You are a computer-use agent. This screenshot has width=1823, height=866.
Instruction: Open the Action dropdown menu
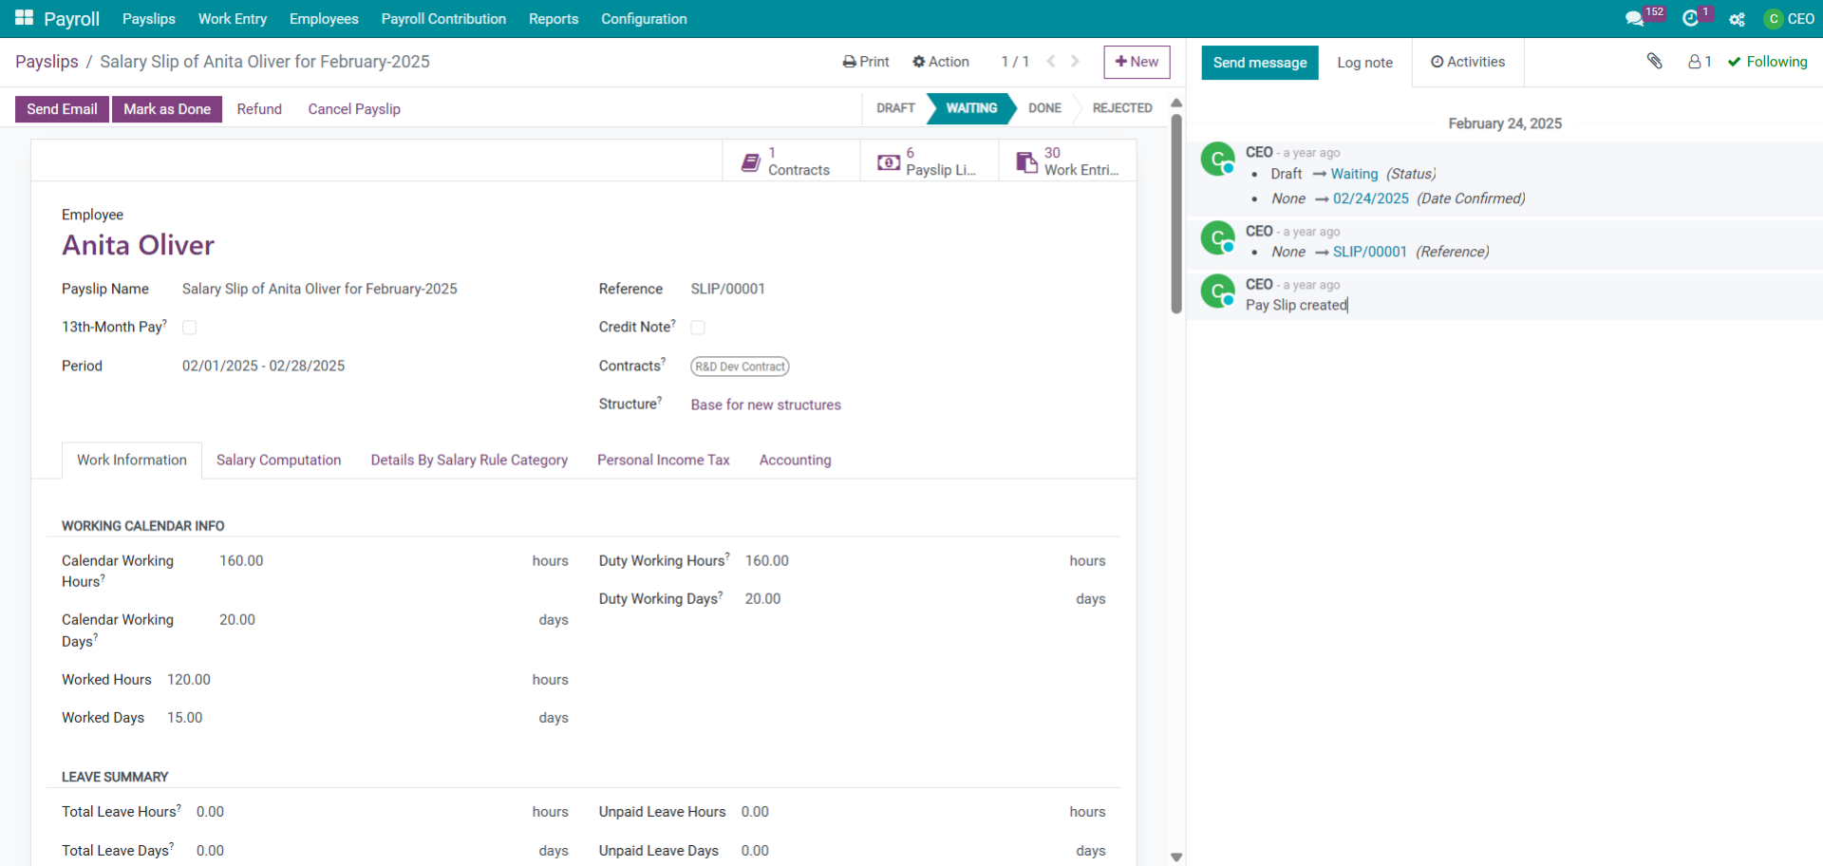pos(940,62)
